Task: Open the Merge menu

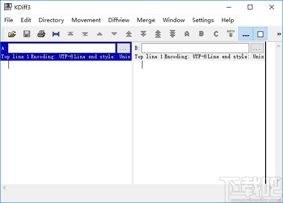Action: tap(146, 20)
